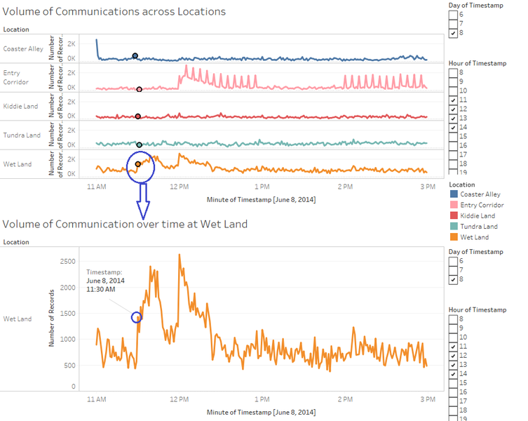528x421 pixels.
Task: Click the Tundra Land row label
Action: (22, 135)
